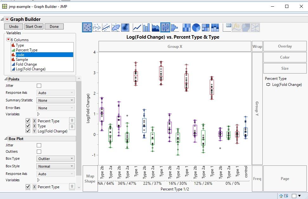Screen dimensions: 308x199
Task: Select the Smoother element icon
Action: pos(97,28)
